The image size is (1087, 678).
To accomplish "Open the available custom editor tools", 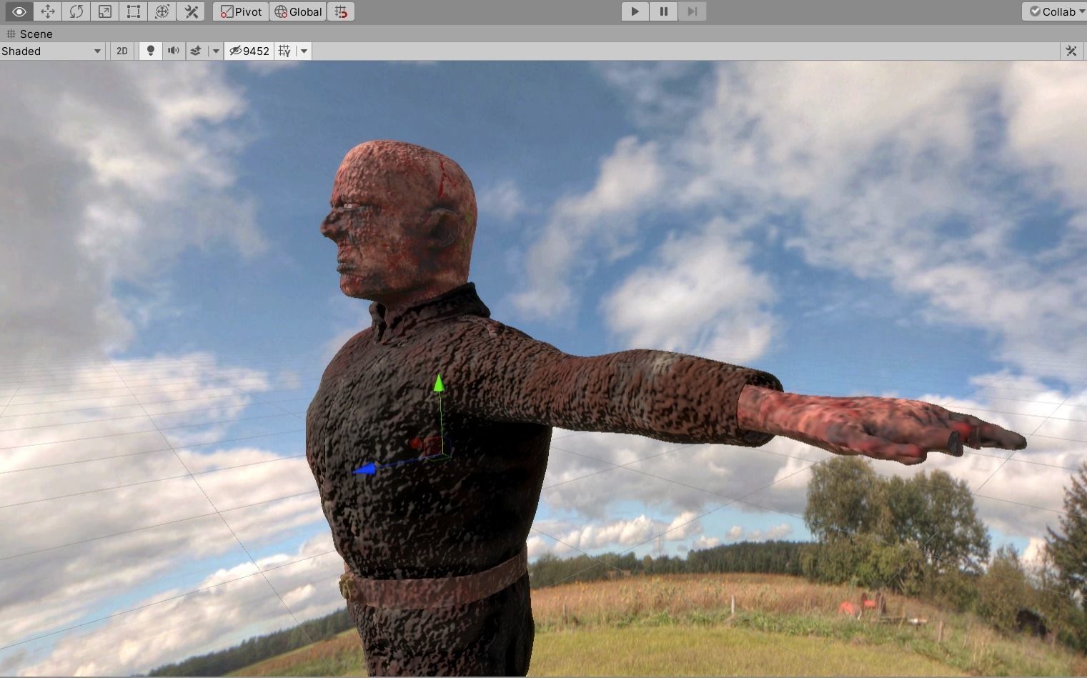I will tap(190, 11).
